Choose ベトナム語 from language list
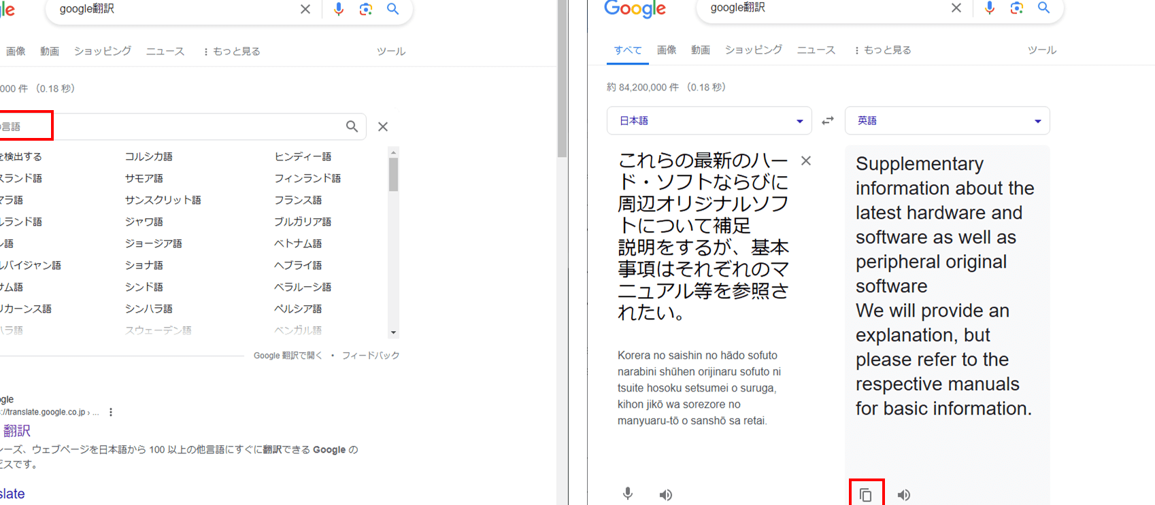 coord(298,243)
